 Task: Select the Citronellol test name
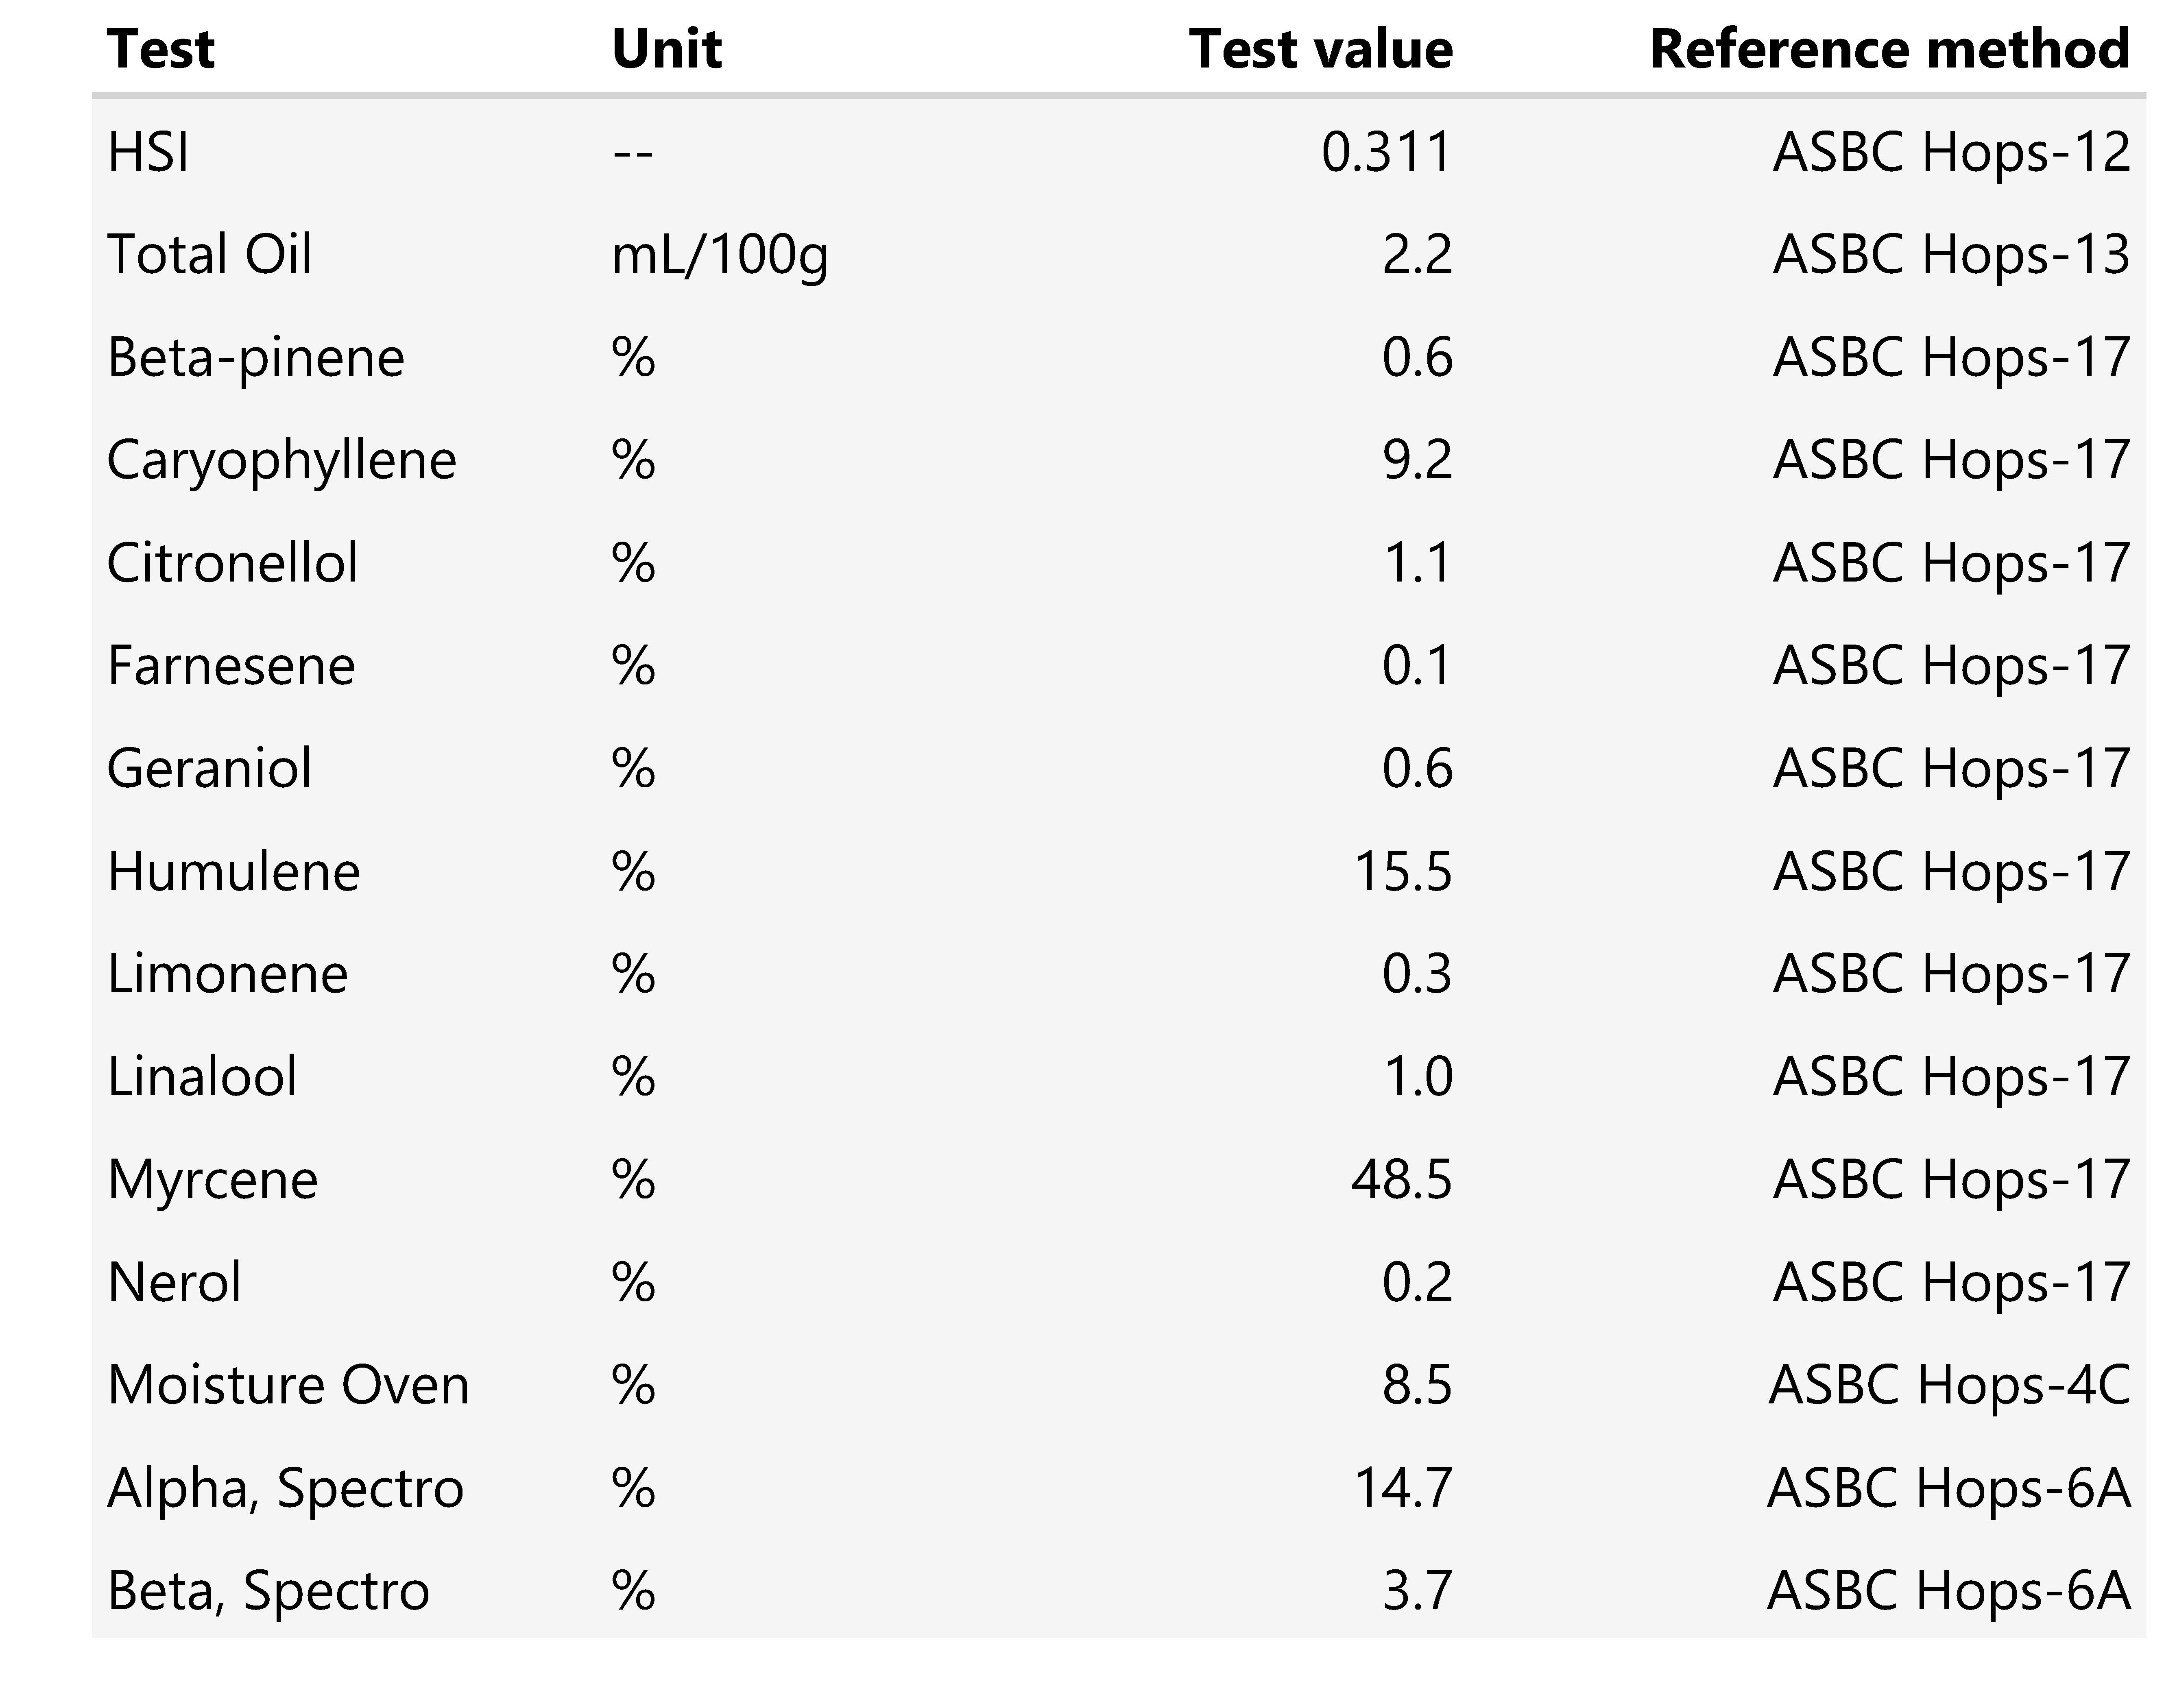[232, 563]
